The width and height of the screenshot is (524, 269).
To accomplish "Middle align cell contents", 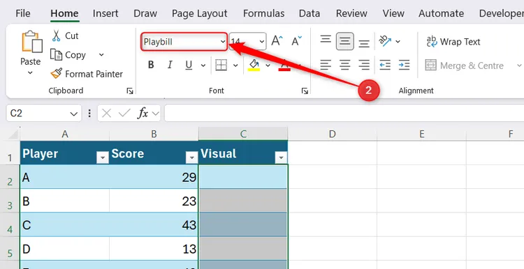I will pyautogui.click(x=345, y=41).
